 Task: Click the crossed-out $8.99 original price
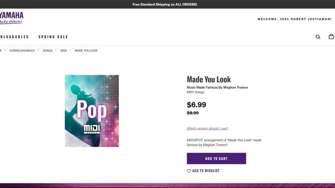193,113
